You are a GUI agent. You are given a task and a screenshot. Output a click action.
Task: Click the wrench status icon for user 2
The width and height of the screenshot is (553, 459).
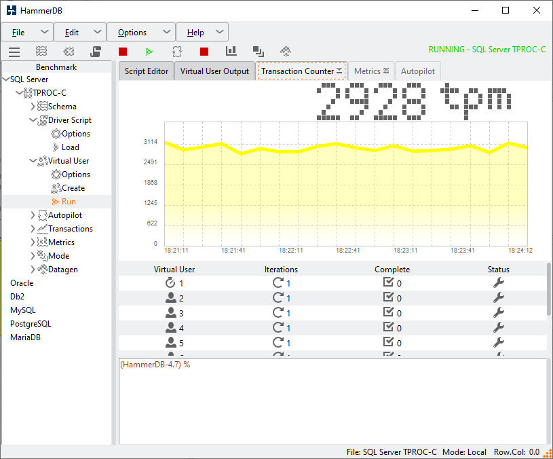click(x=498, y=297)
